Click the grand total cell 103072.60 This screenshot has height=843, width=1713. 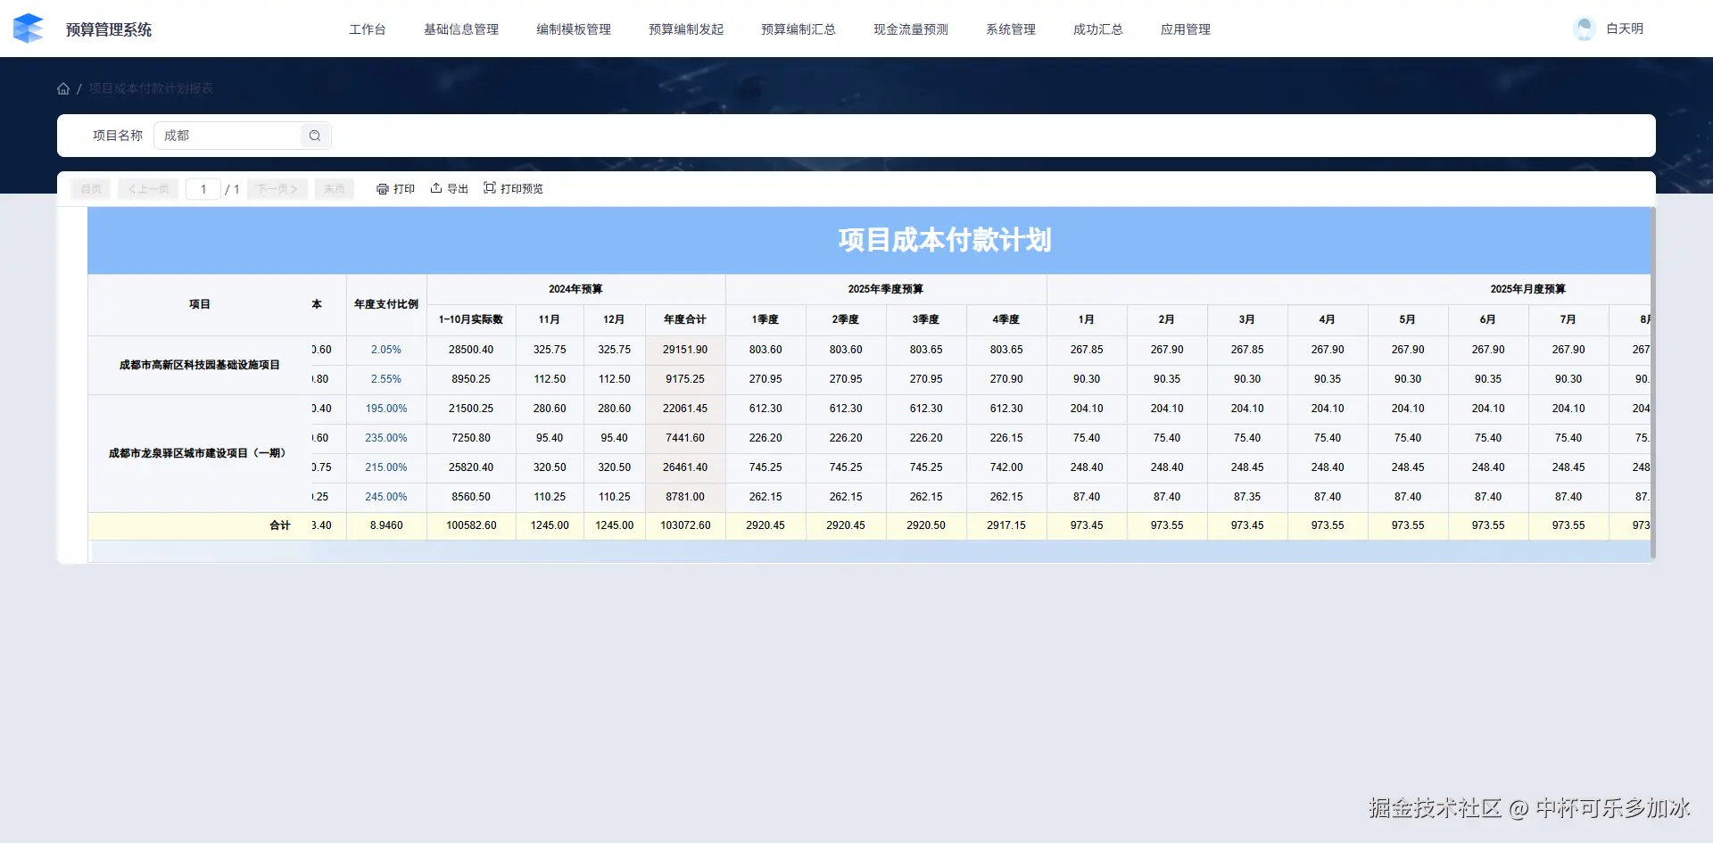[685, 525]
